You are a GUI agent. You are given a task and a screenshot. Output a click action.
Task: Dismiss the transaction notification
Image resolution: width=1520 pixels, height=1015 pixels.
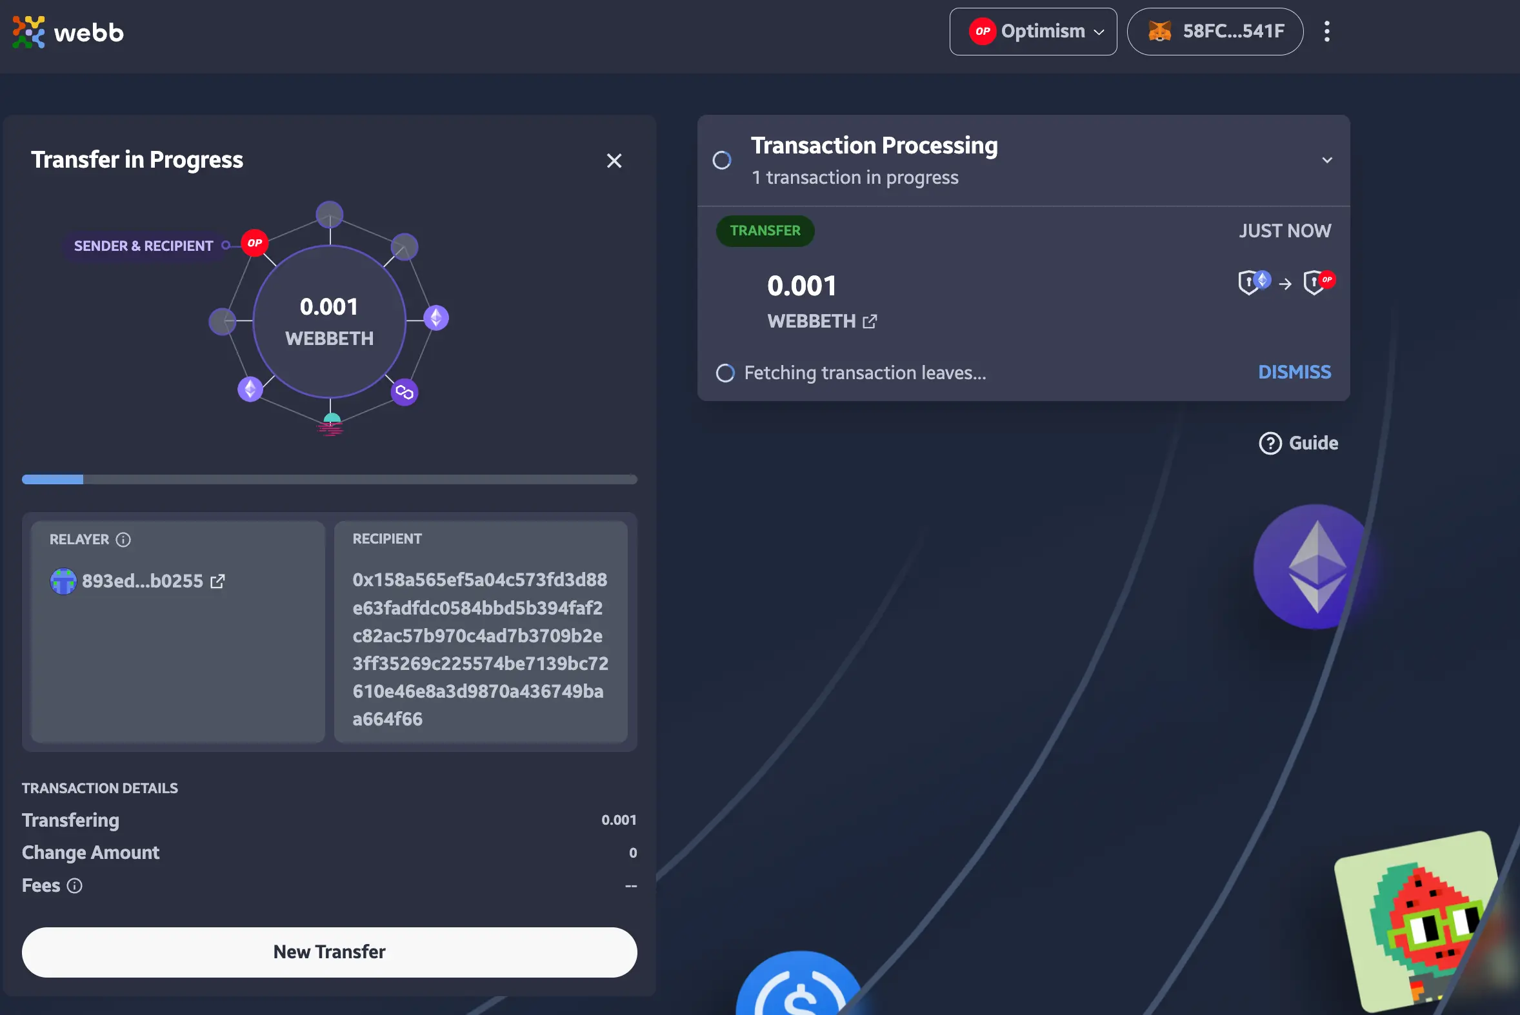click(1294, 371)
